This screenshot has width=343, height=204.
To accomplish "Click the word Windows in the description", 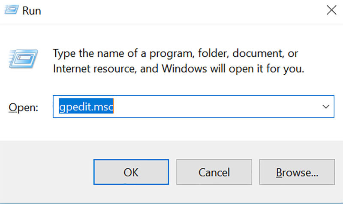I will point(184,69).
